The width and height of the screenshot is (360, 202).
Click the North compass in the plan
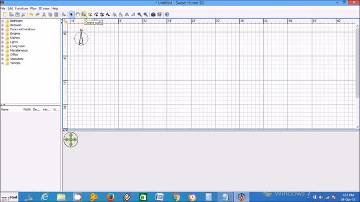tap(81, 38)
